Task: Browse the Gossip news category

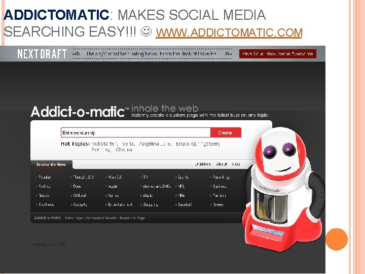Action: [x=44, y=195]
